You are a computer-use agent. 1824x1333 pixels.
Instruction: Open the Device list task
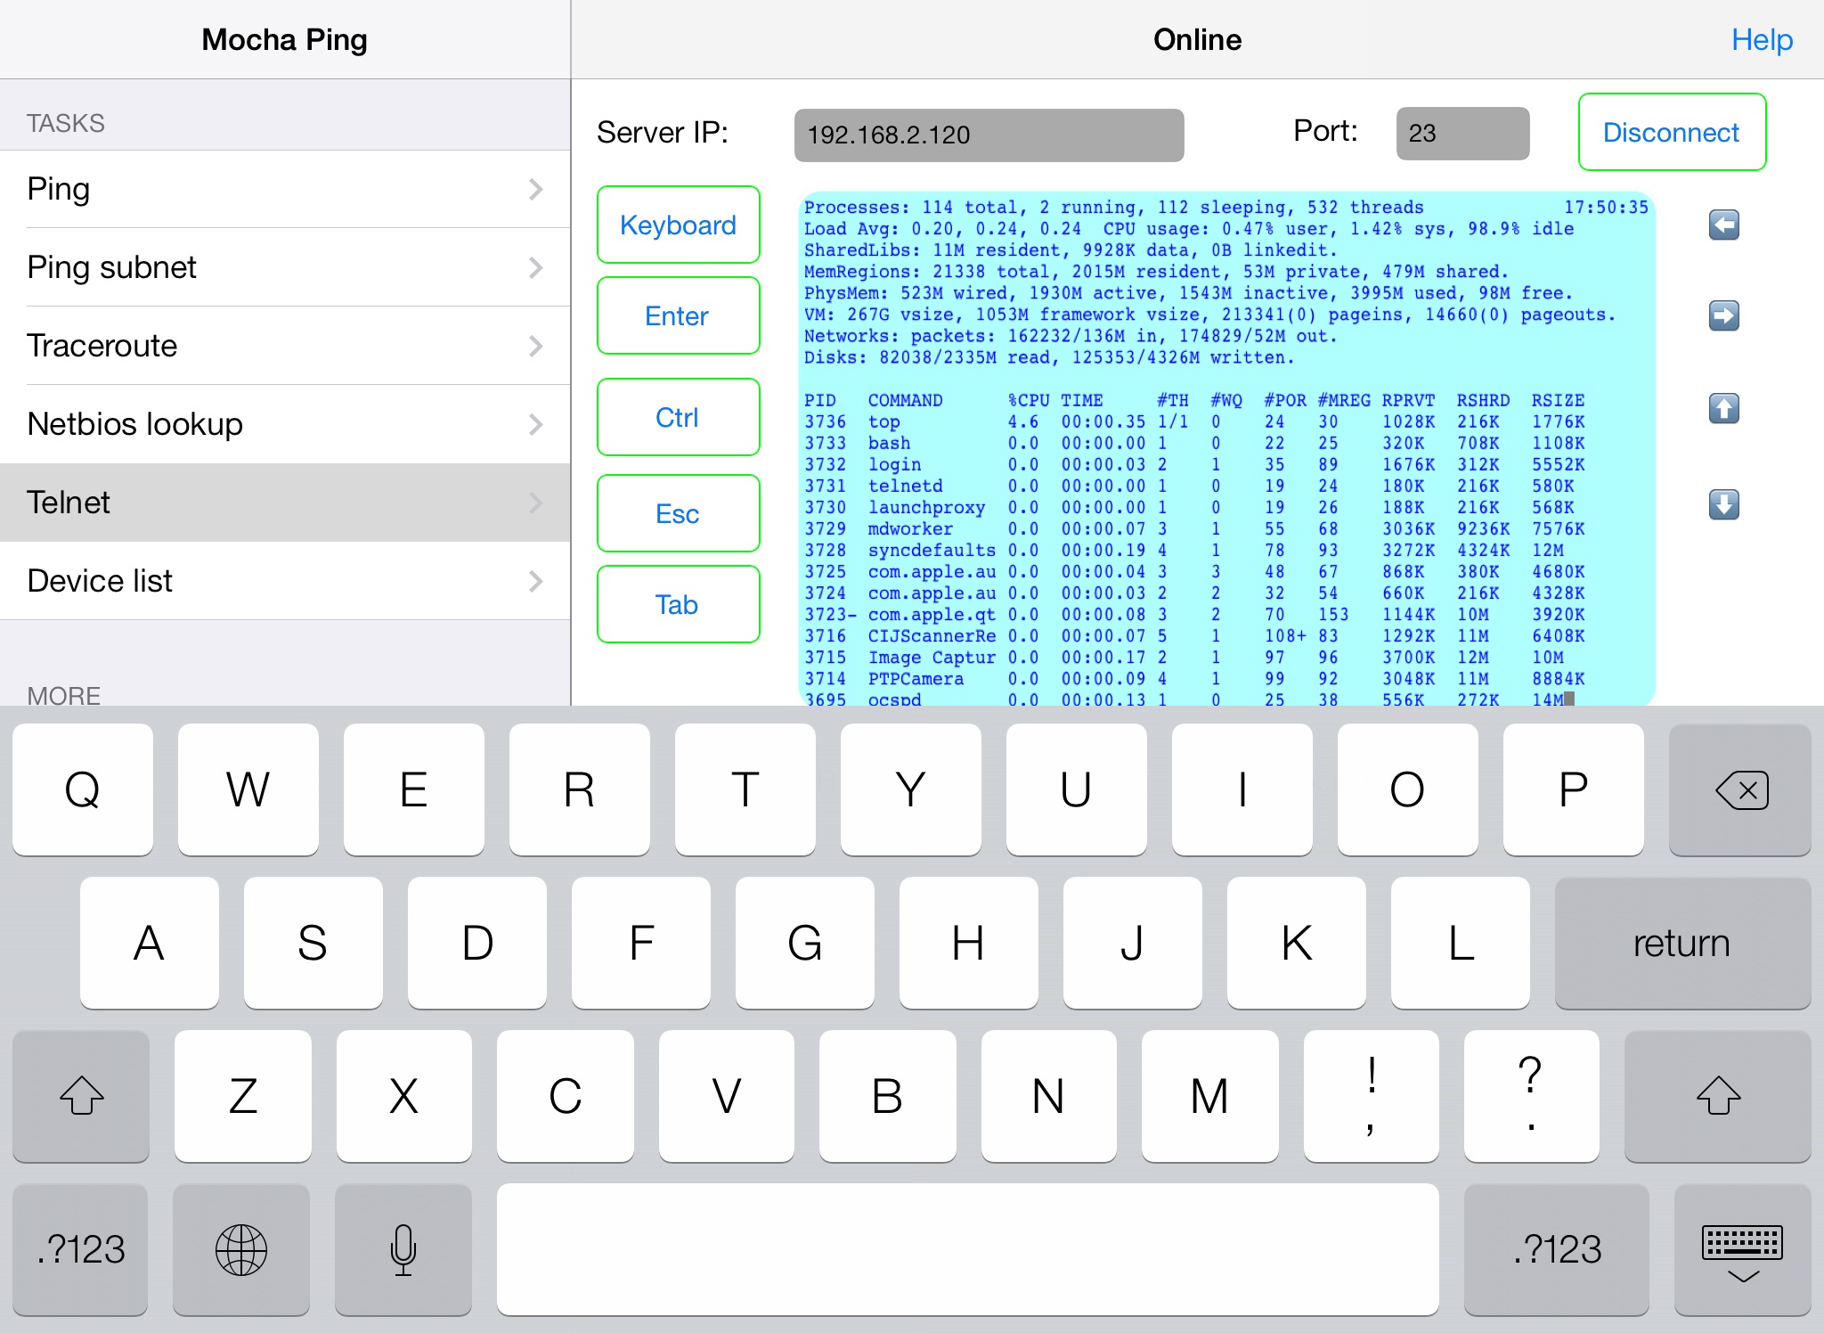(x=285, y=581)
